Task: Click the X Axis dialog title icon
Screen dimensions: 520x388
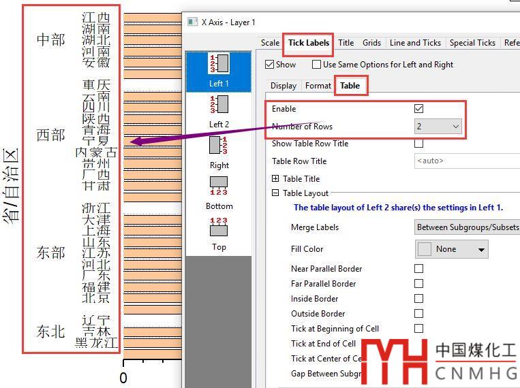Action: point(192,22)
